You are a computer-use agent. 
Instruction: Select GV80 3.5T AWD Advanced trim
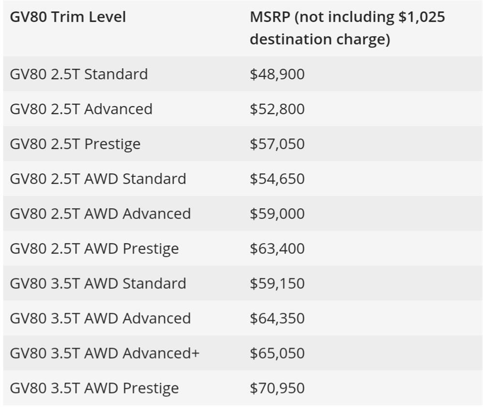click(x=100, y=318)
